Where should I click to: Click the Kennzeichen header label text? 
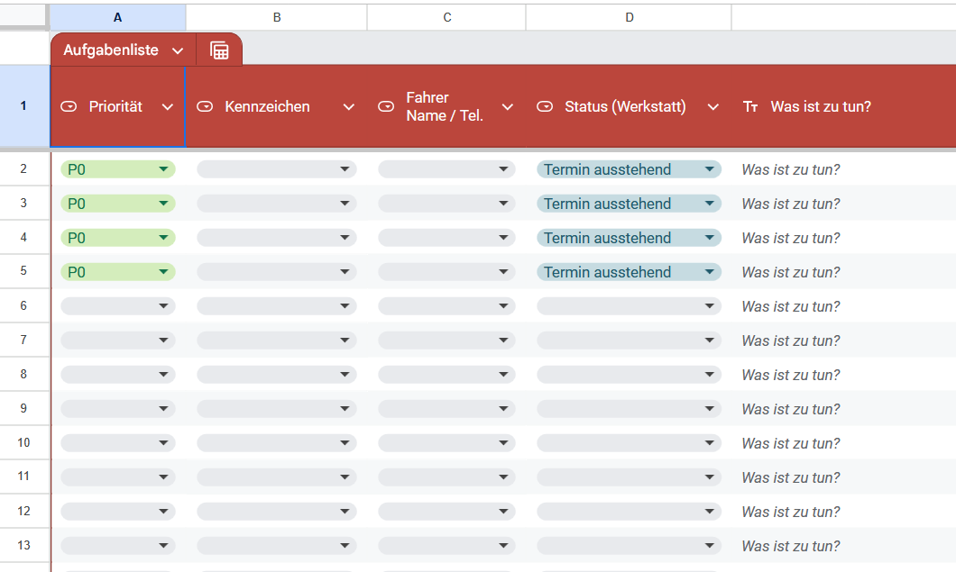[x=267, y=106]
